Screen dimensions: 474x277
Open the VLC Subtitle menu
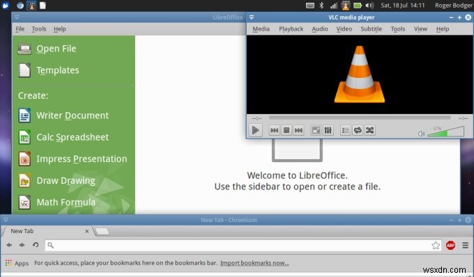click(372, 29)
